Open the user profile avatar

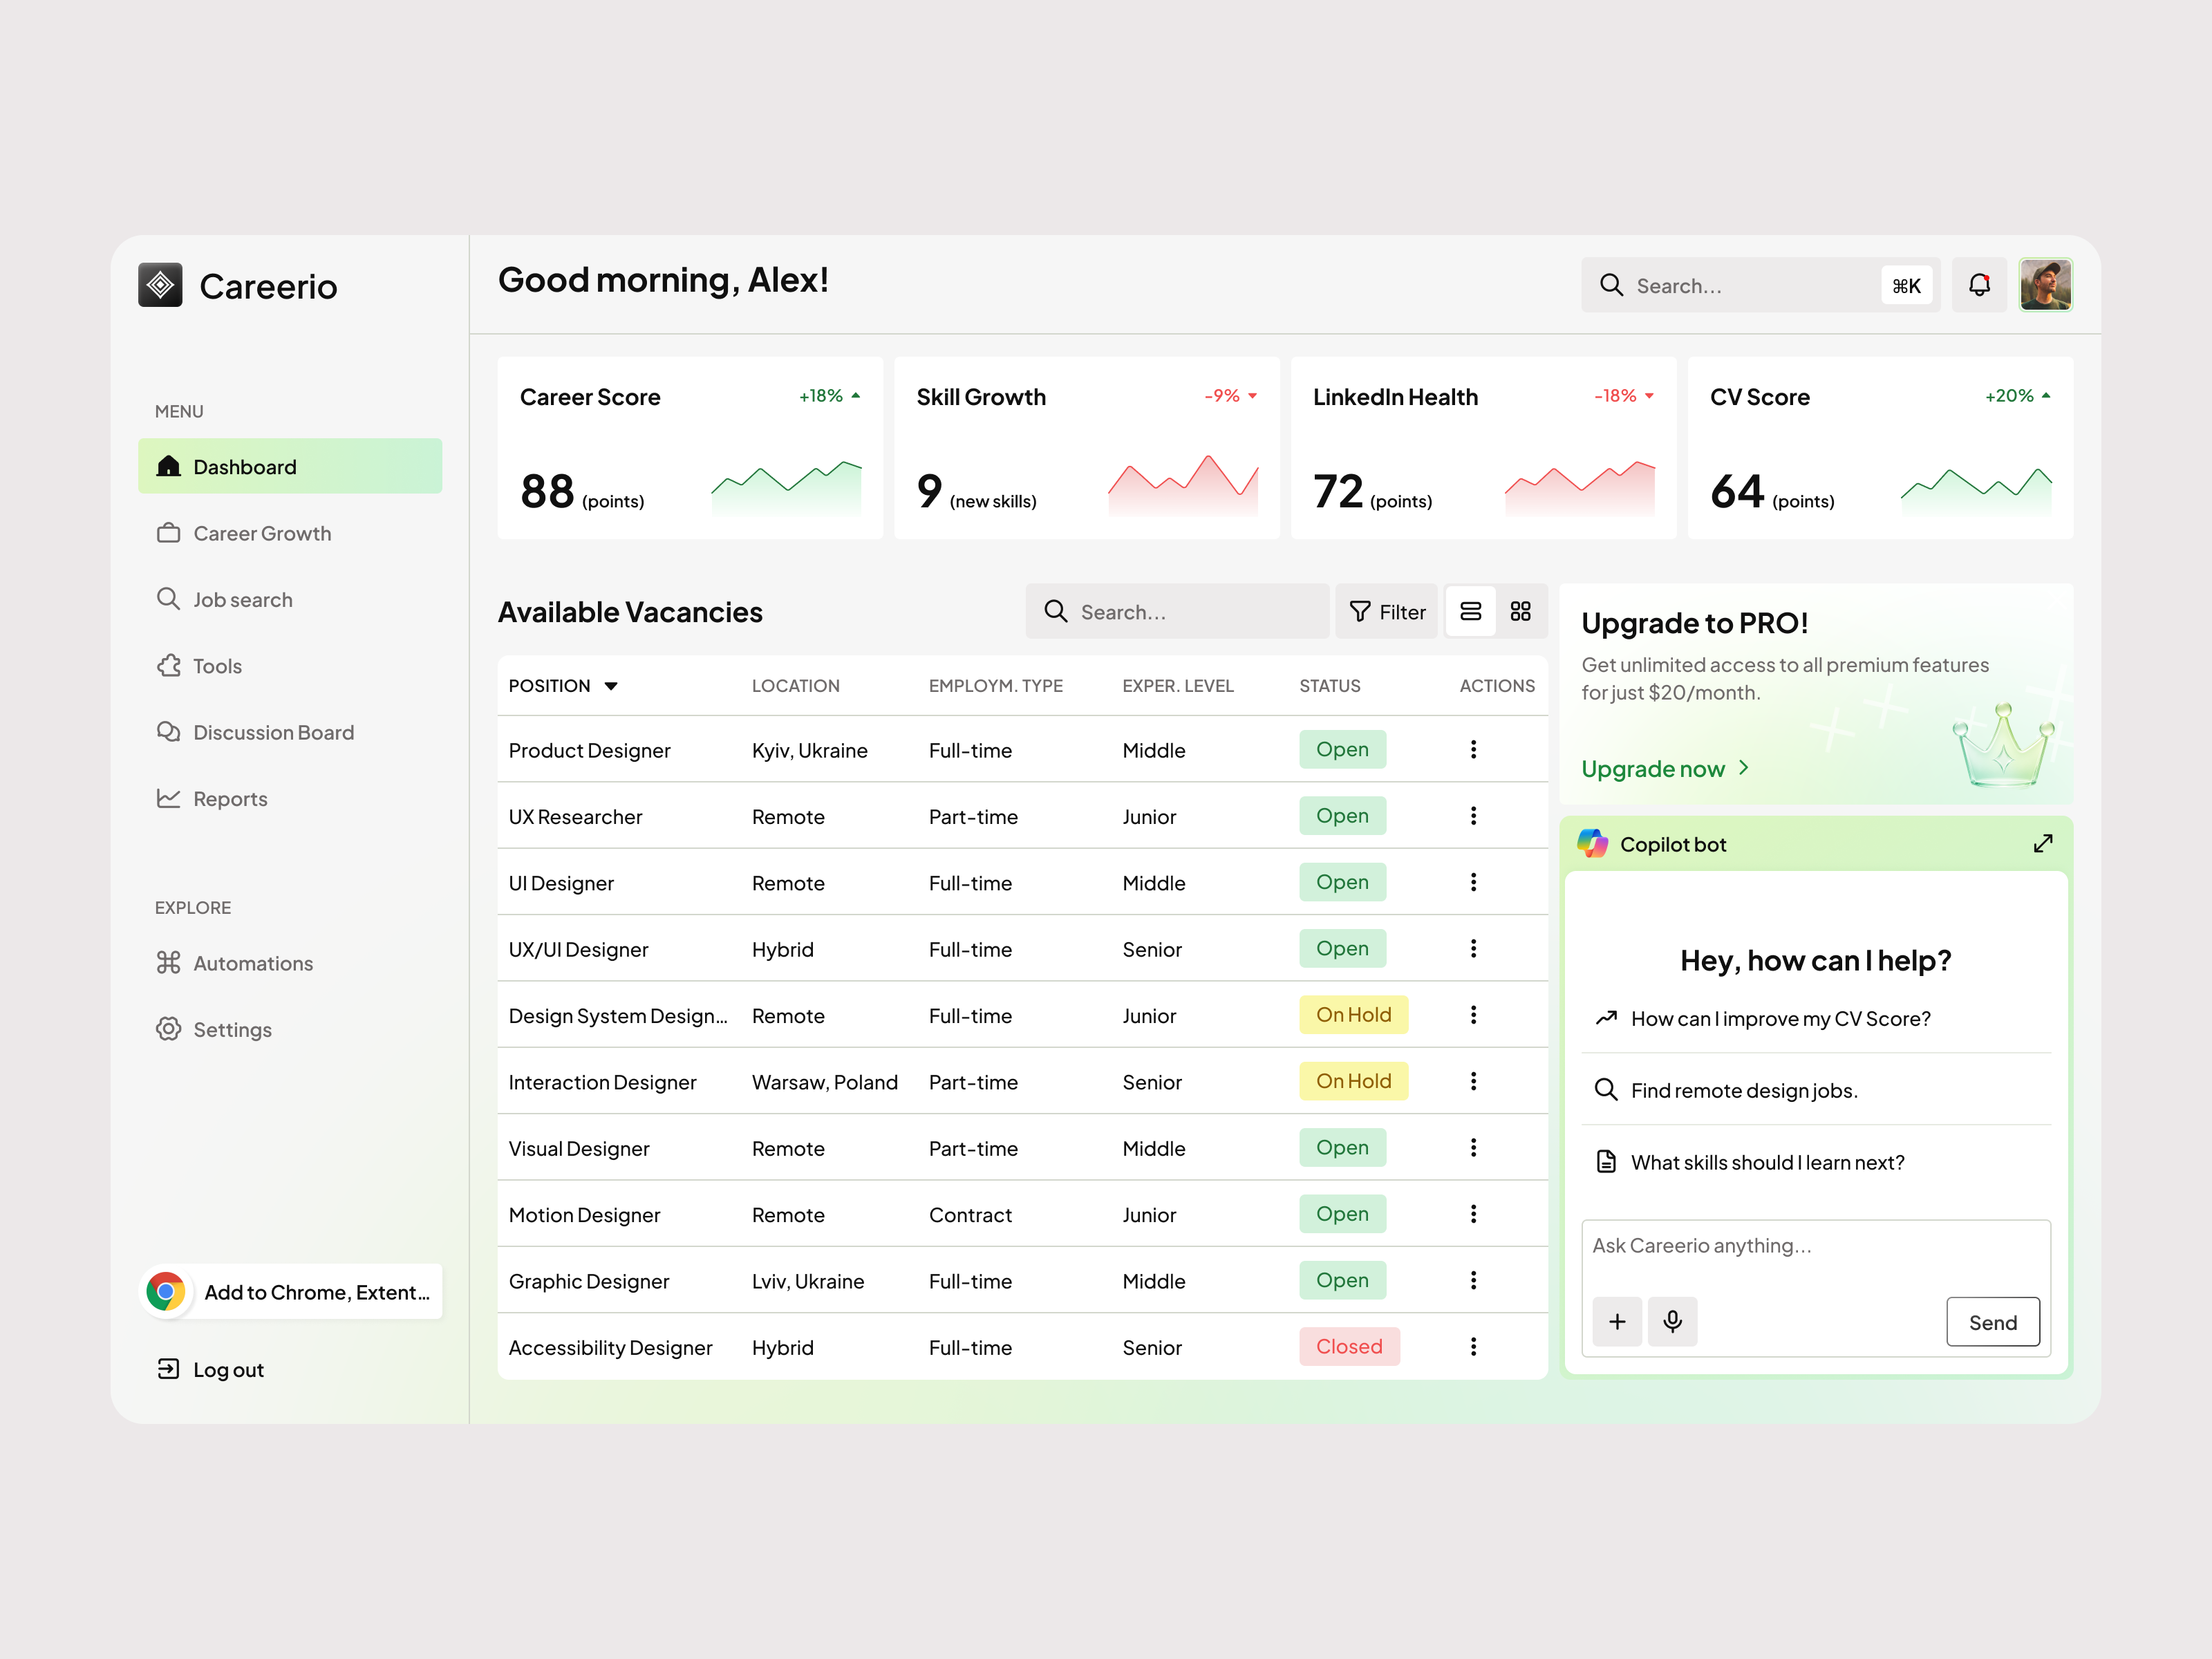point(2045,285)
